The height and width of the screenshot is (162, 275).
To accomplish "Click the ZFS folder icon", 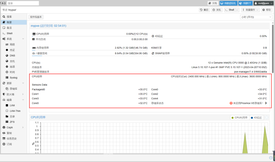I will pyautogui.click(x=7, y=122).
